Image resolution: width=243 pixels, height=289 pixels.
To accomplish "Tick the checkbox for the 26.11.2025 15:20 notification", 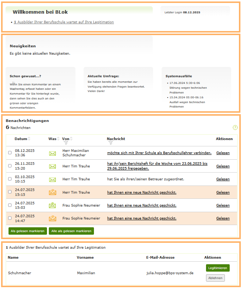I will (10, 166).
